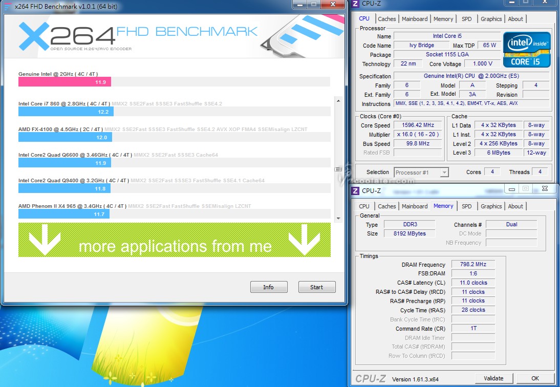Viewport: 560px width, 387px height.
Task: Click the 'more applications from me' banner
Action: [x=174, y=240]
